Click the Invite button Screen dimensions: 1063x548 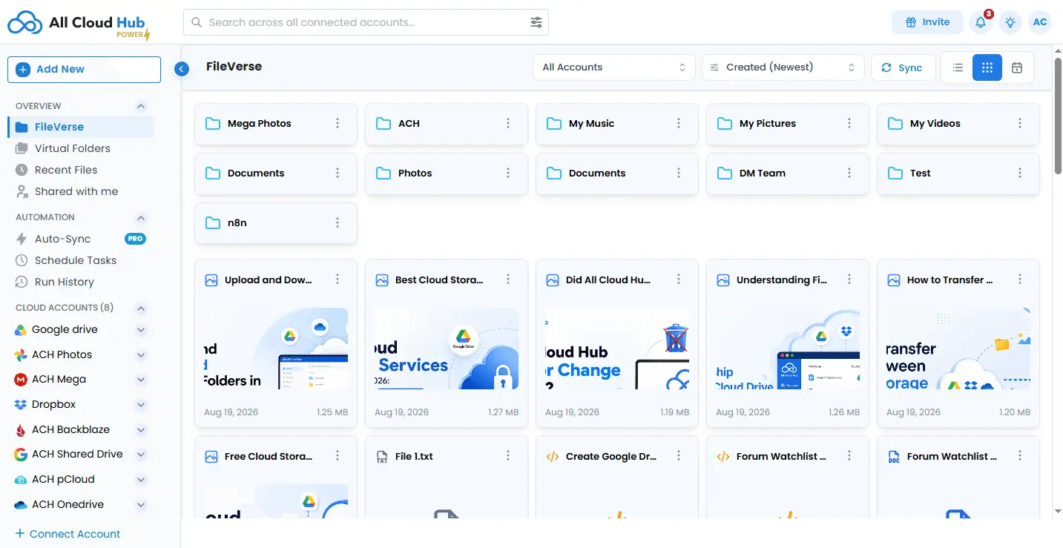[x=927, y=22]
